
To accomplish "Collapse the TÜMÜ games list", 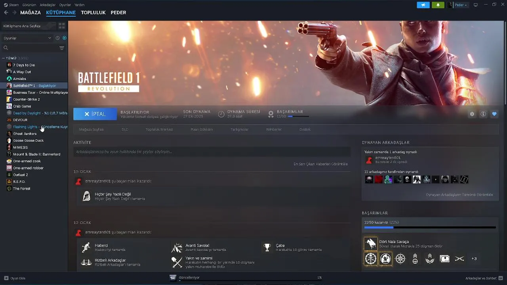I will (4, 58).
